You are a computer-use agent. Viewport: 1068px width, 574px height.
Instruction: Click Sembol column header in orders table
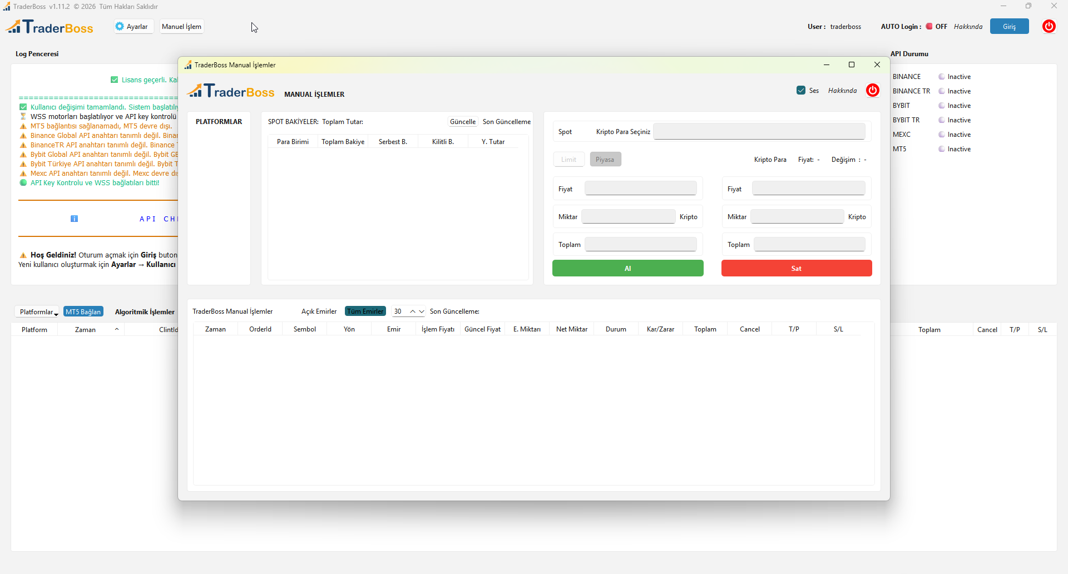point(305,329)
